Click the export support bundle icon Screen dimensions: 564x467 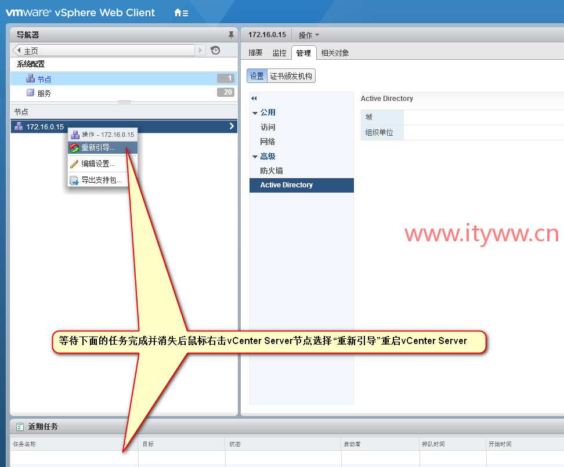(74, 180)
